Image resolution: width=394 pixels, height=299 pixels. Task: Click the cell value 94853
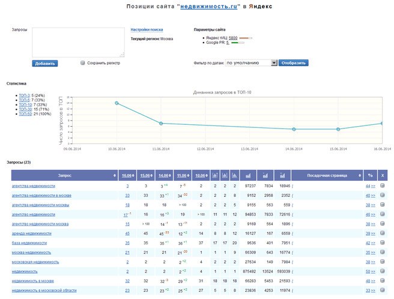250,214
